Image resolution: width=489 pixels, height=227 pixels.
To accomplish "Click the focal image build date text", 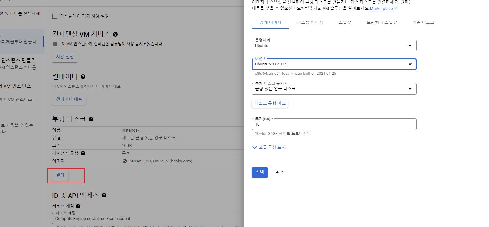I will (x=296, y=74).
